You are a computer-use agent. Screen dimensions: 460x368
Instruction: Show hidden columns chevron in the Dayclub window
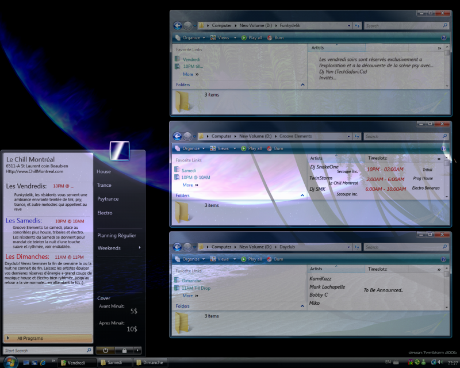(x=439, y=270)
